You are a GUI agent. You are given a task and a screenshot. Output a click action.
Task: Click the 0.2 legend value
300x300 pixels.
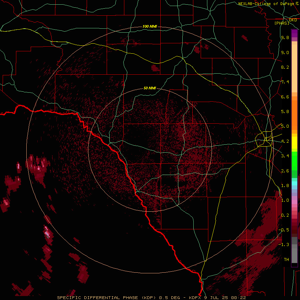[285, 215]
